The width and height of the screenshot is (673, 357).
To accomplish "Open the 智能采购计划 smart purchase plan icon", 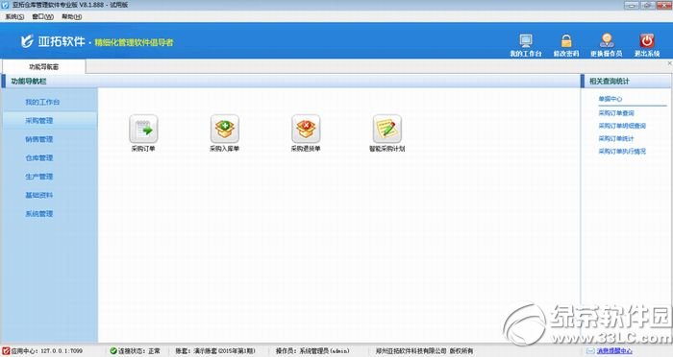I will coord(387,129).
